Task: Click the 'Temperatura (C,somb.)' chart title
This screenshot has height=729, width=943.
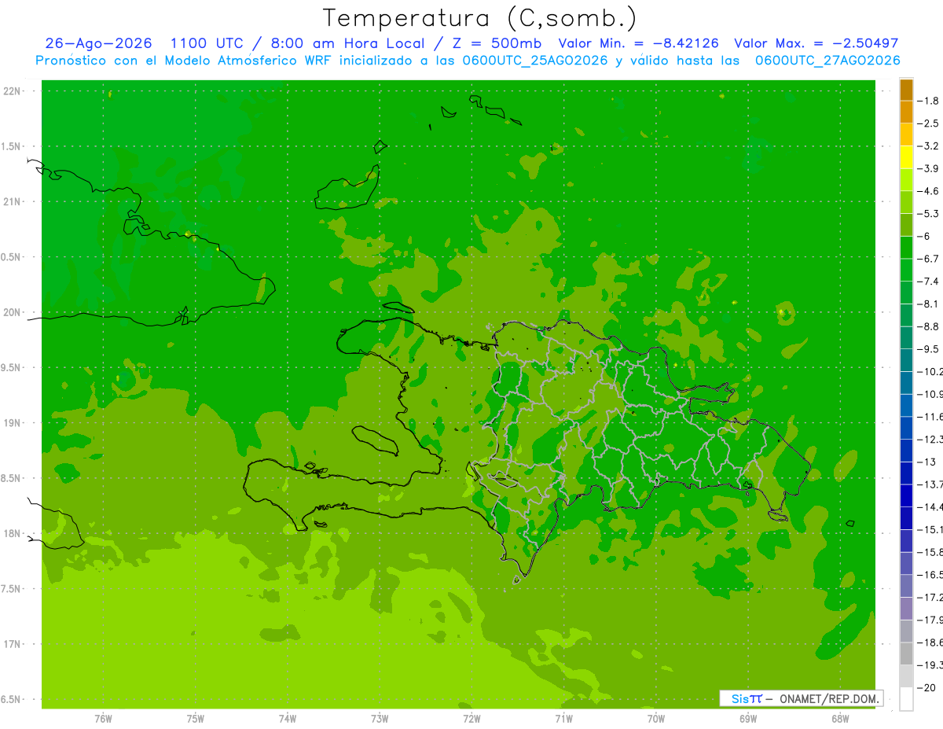Action: click(479, 18)
